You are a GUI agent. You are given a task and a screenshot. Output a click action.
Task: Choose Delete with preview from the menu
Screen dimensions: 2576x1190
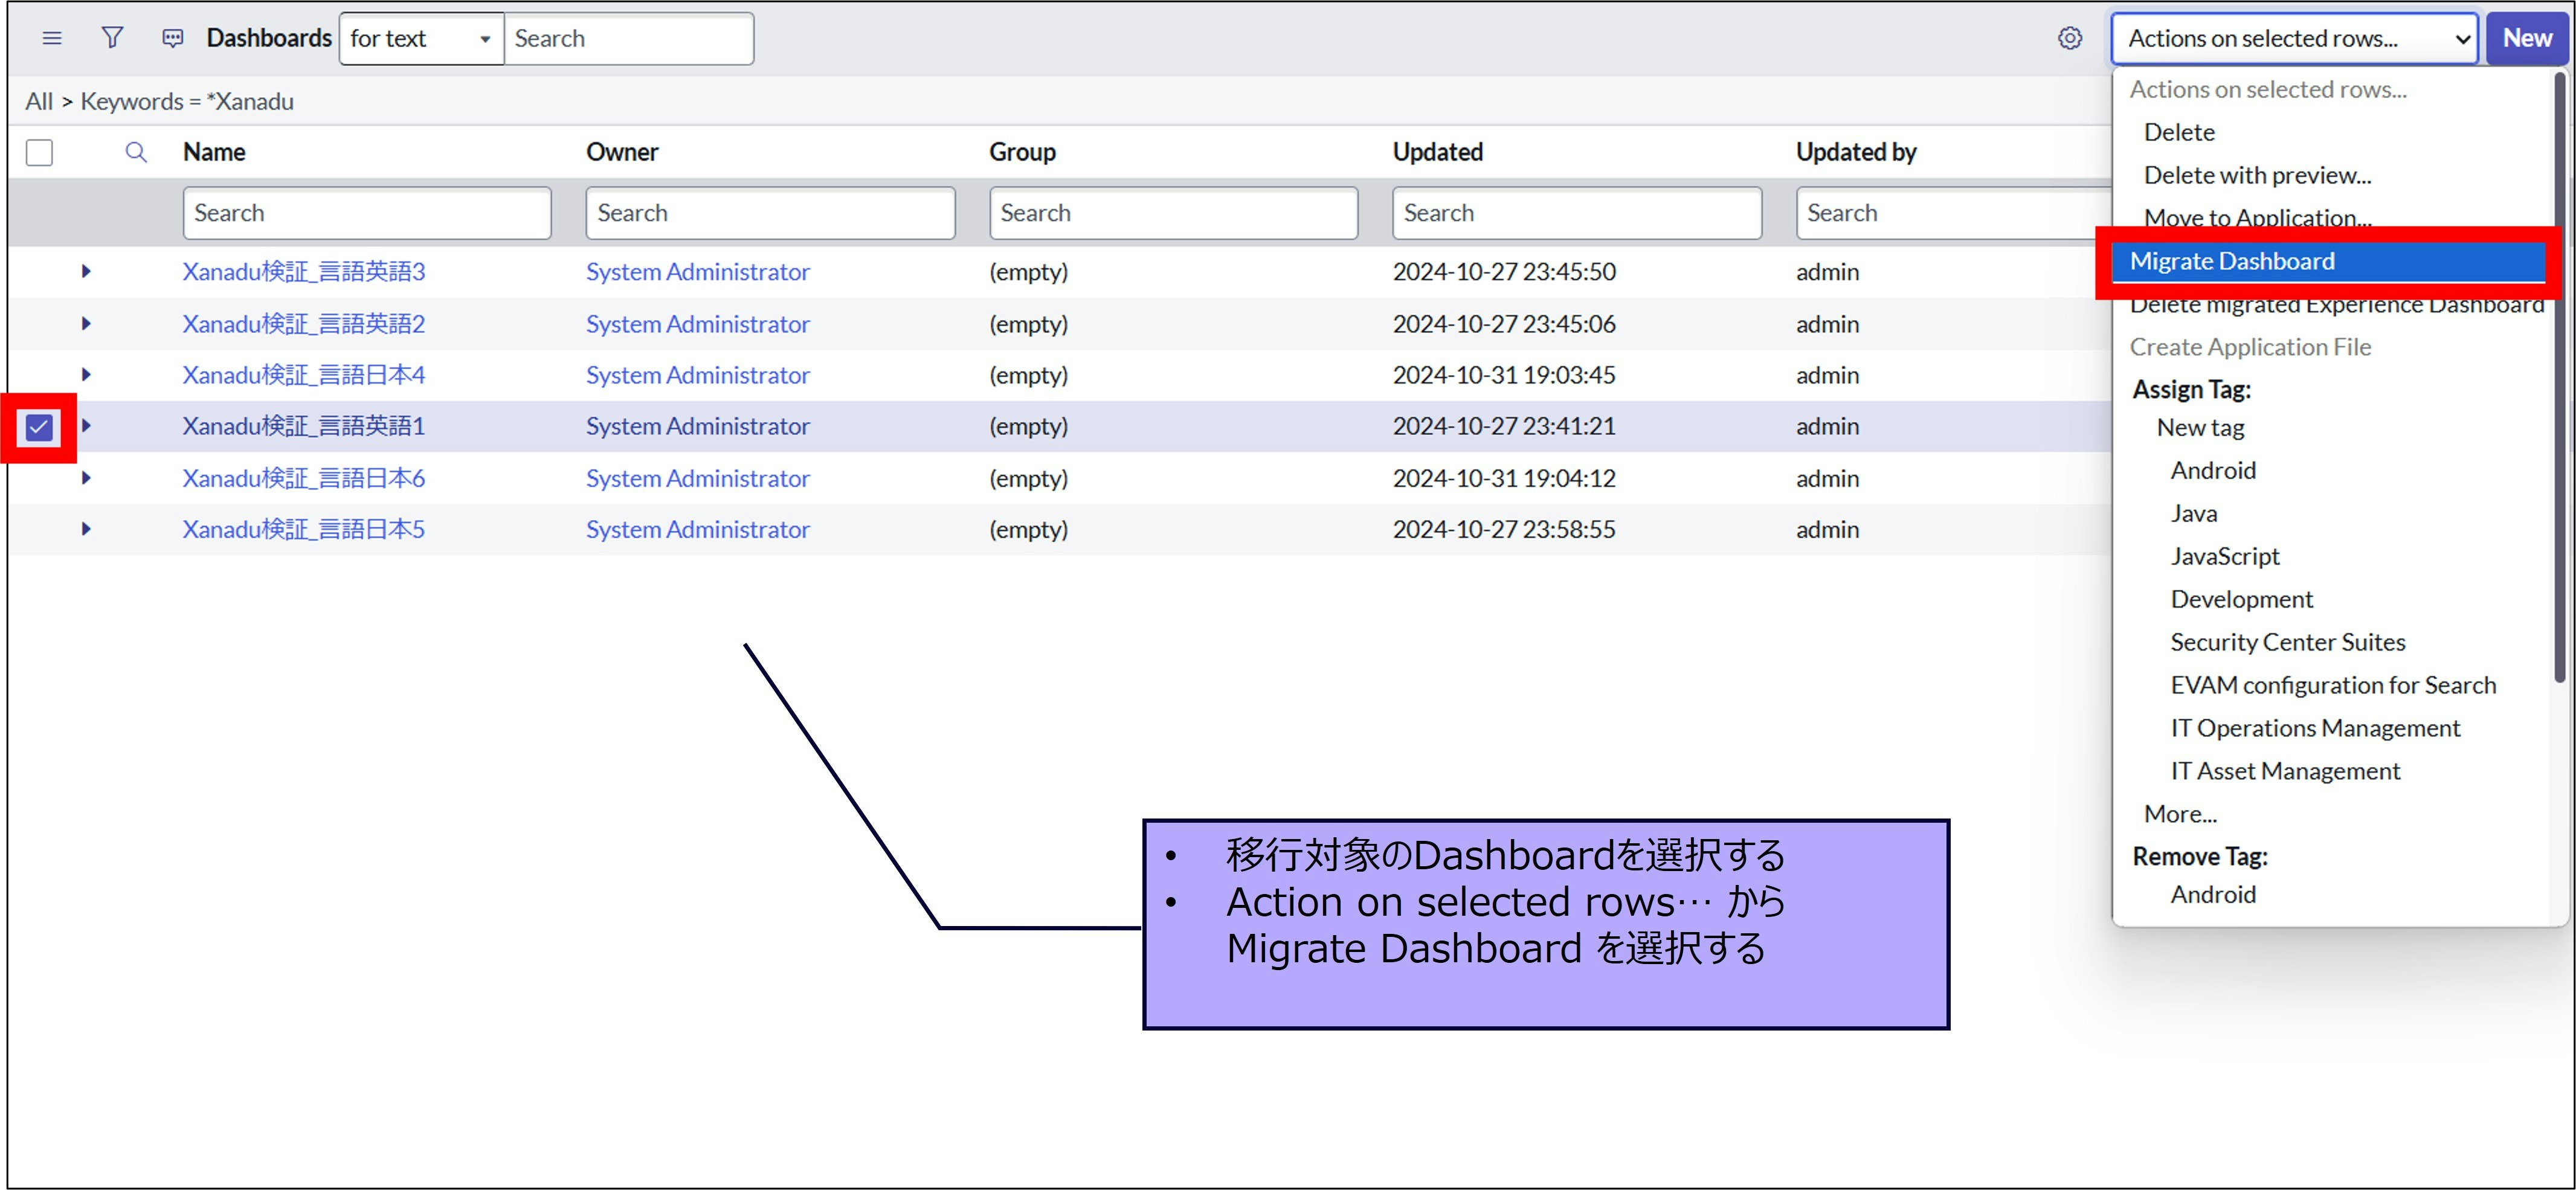tap(2256, 175)
